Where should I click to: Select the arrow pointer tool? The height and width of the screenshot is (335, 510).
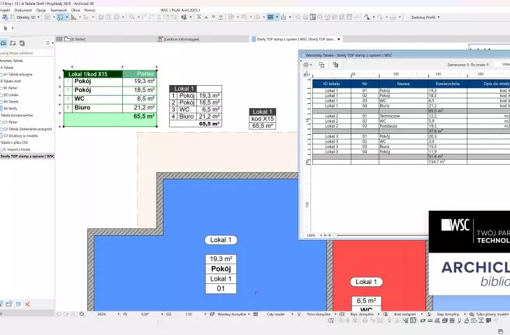[x=5, y=29]
